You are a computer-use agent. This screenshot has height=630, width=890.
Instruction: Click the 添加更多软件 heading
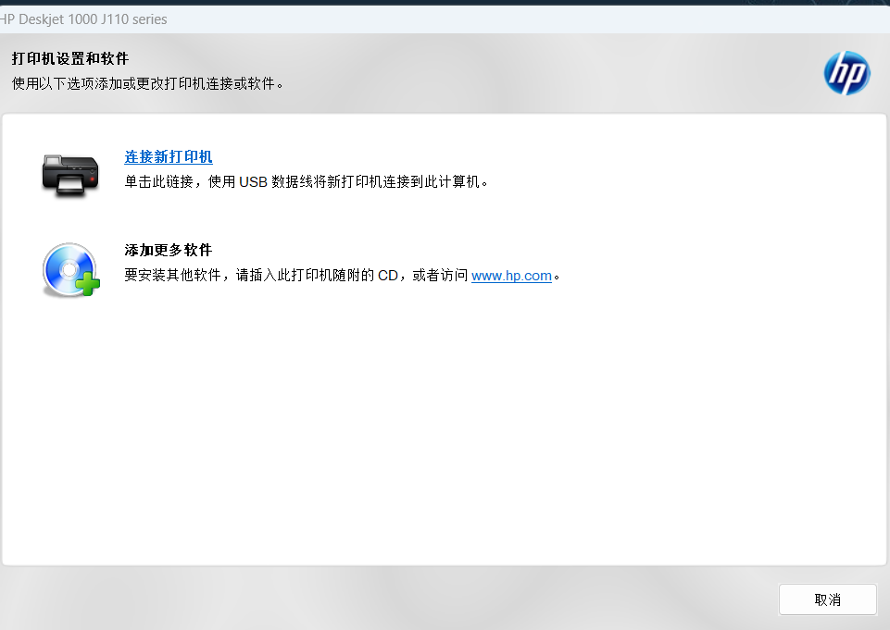click(x=168, y=250)
